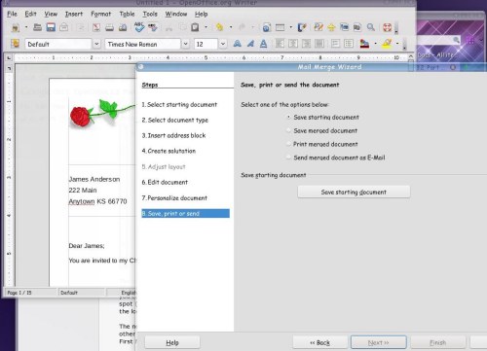Click the Print printer icon

(109, 27)
